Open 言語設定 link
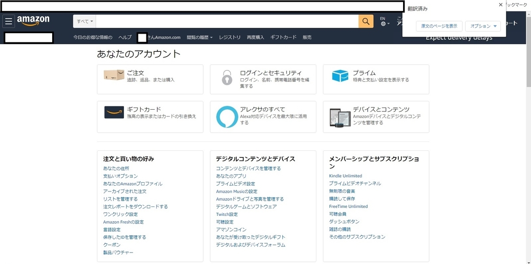Image resolution: width=531 pixels, height=264 pixels. [112, 230]
